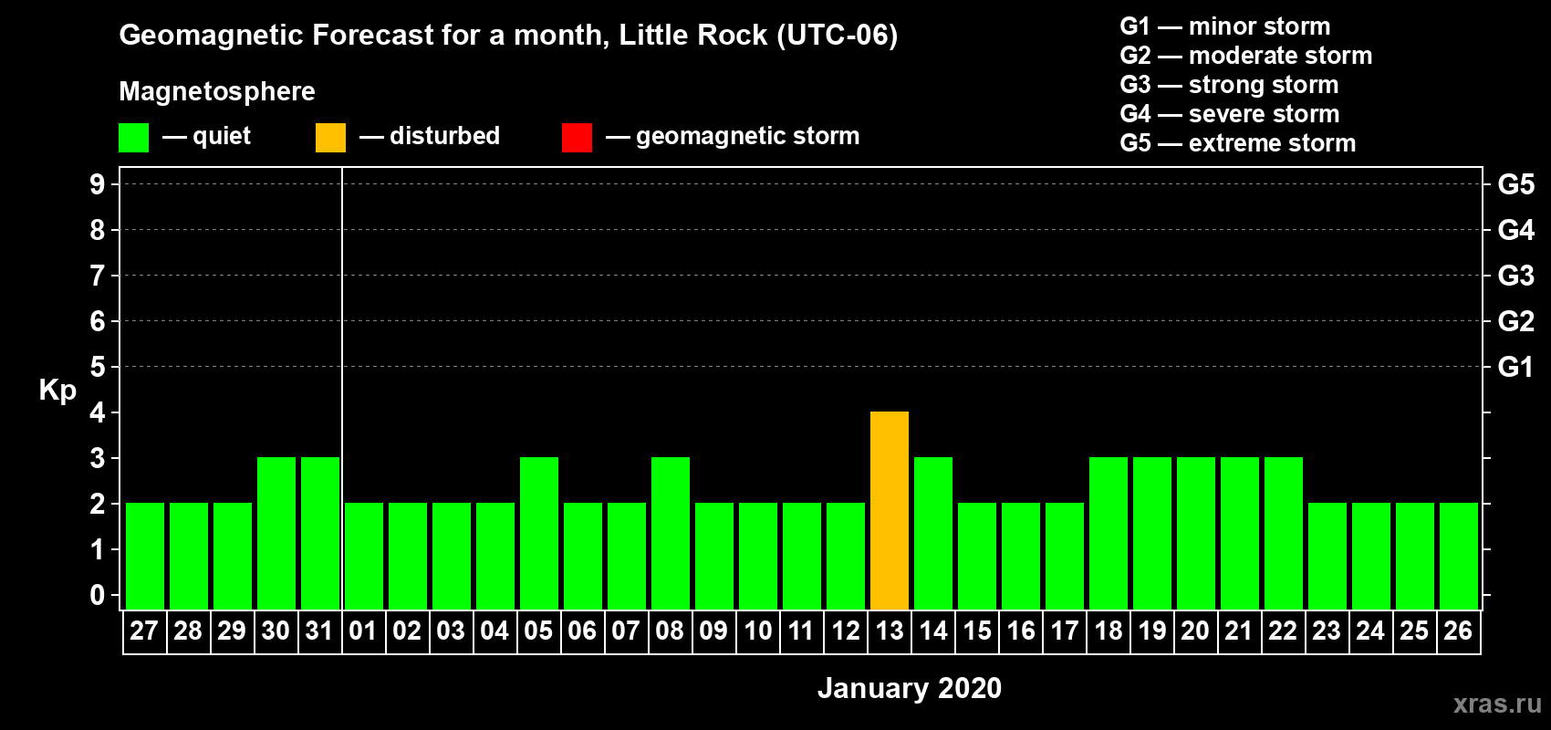This screenshot has height=730, width=1551.
Task: Click the G3 — strong storm legend entry
Action: pos(1229,85)
